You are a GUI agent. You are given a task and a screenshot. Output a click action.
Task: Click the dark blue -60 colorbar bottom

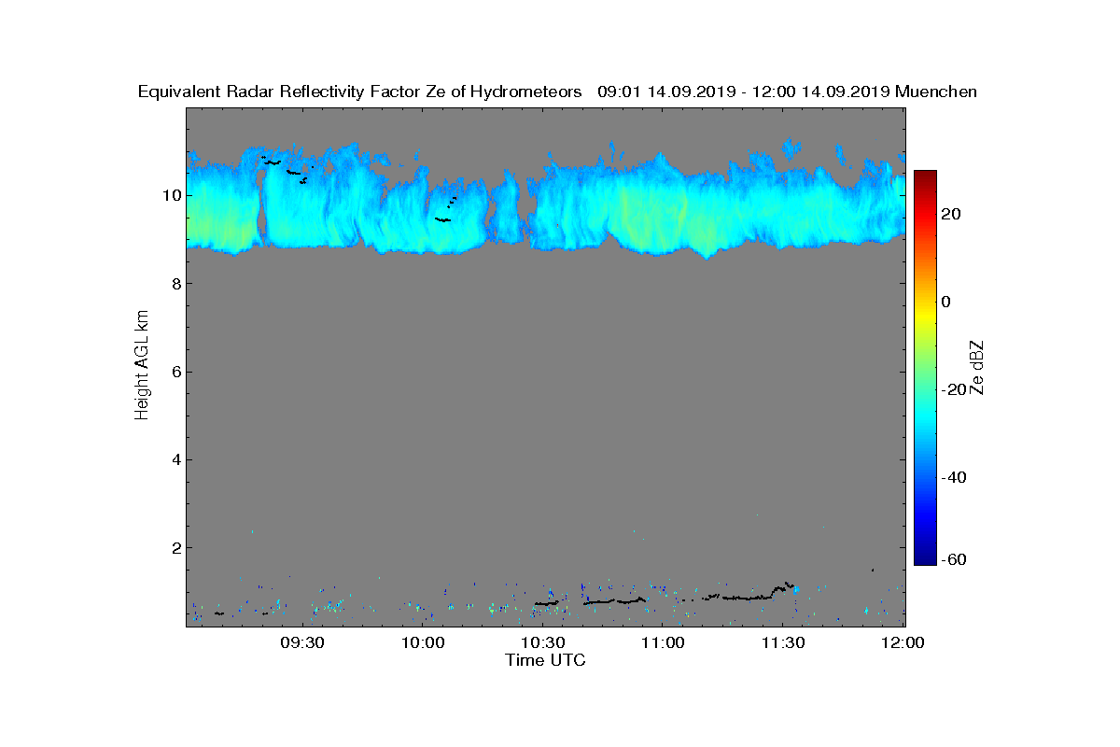coord(925,558)
